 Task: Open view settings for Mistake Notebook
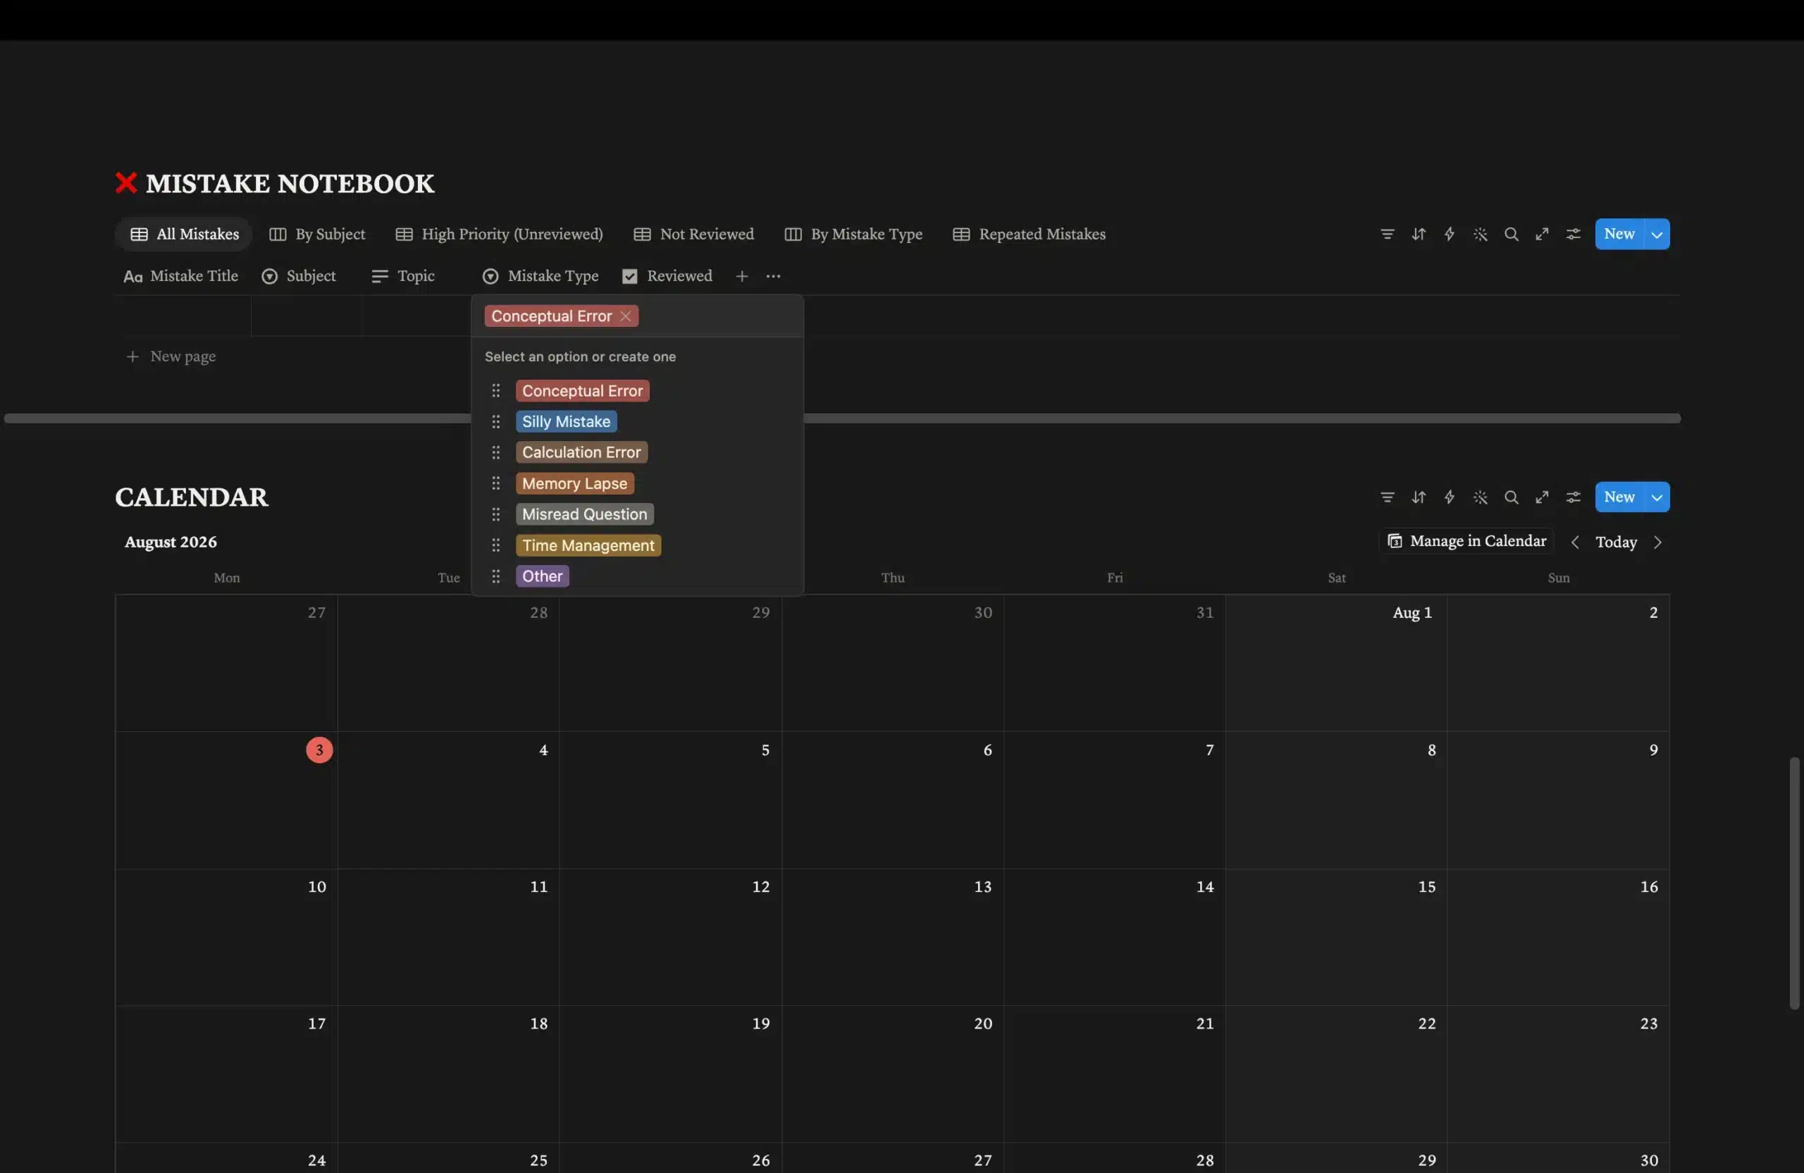[1574, 234]
